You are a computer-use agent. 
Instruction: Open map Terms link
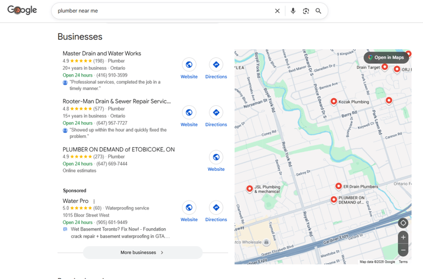[x=403, y=262]
